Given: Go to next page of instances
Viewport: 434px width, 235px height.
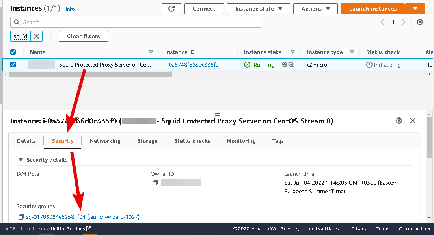Looking at the screenshot, I should [x=404, y=22].
